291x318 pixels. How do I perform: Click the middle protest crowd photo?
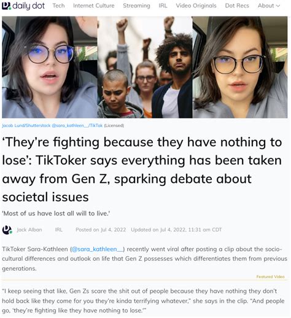coord(145,67)
